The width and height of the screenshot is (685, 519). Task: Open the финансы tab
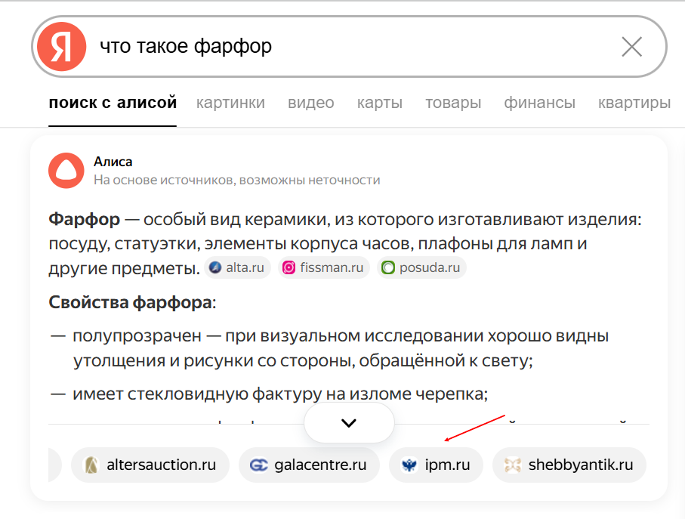click(539, 103)
